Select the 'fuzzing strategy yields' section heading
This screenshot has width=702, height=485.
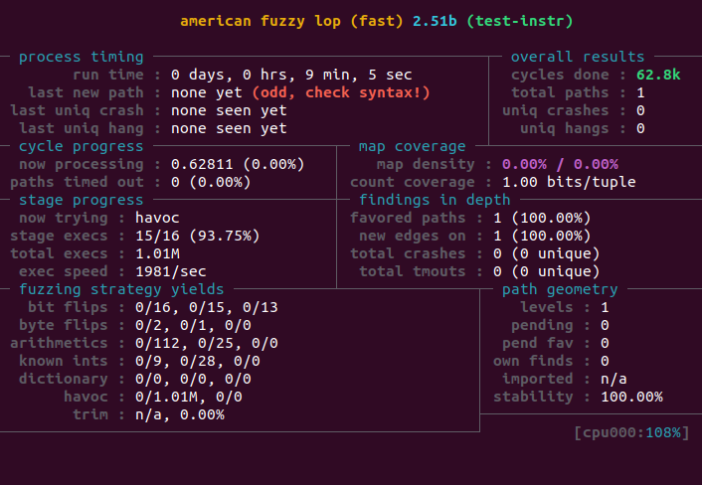(x=121, y=289)
